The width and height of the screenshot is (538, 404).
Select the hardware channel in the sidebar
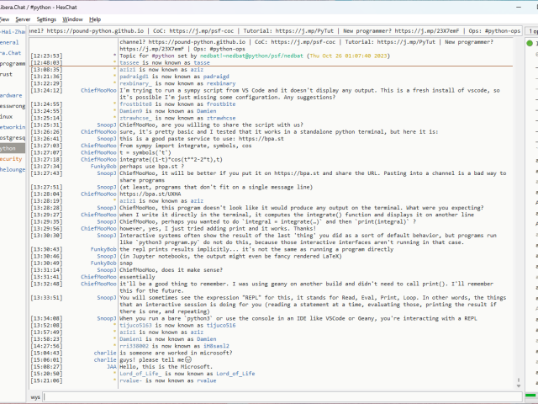point(11,95)
